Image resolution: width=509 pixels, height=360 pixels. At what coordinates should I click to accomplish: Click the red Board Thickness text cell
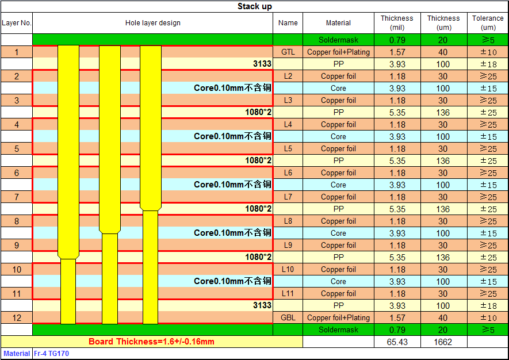pos(151,342)
